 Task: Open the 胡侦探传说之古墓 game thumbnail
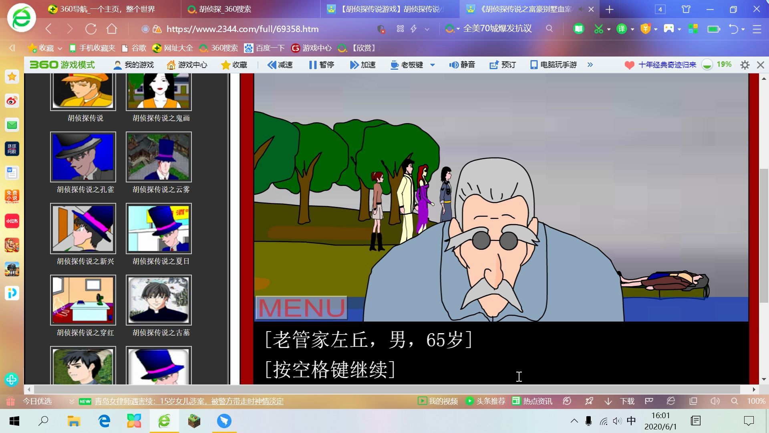tap(159, 300)
